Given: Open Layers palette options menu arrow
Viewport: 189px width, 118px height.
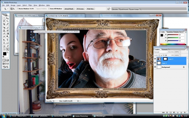Looking at the screenshot, I should (187, 50).
